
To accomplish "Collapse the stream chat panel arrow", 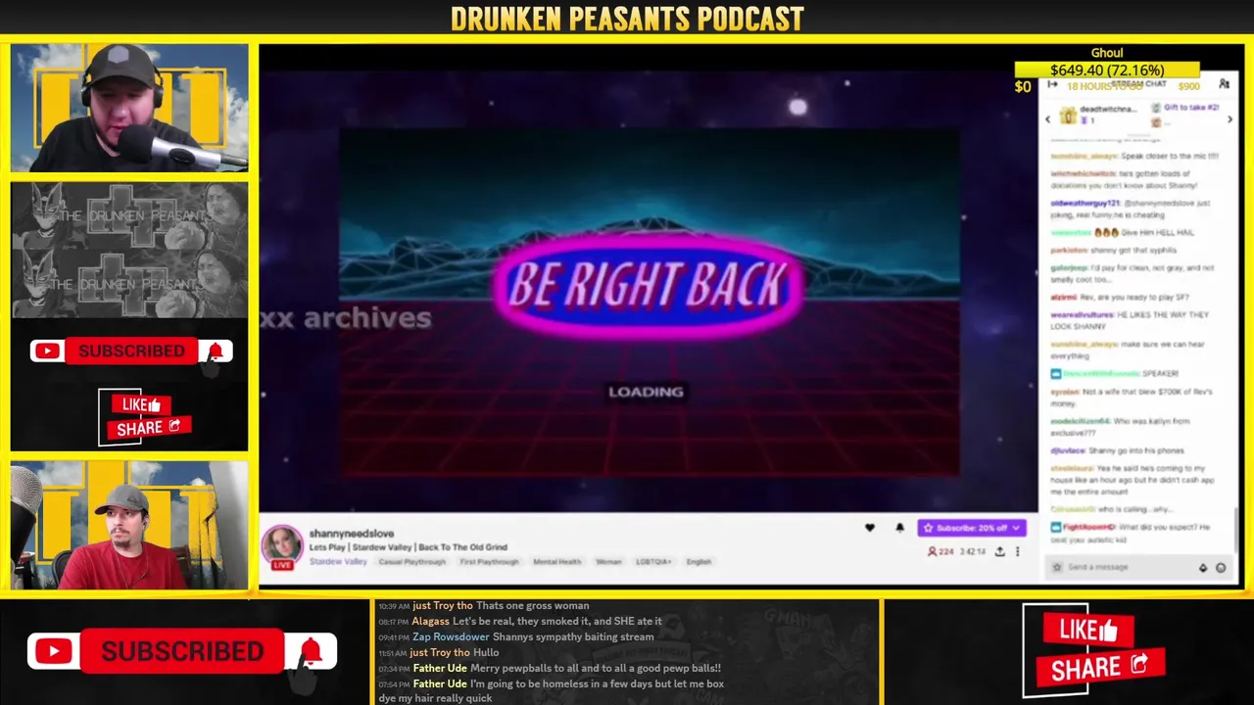I will [1053, 85].
